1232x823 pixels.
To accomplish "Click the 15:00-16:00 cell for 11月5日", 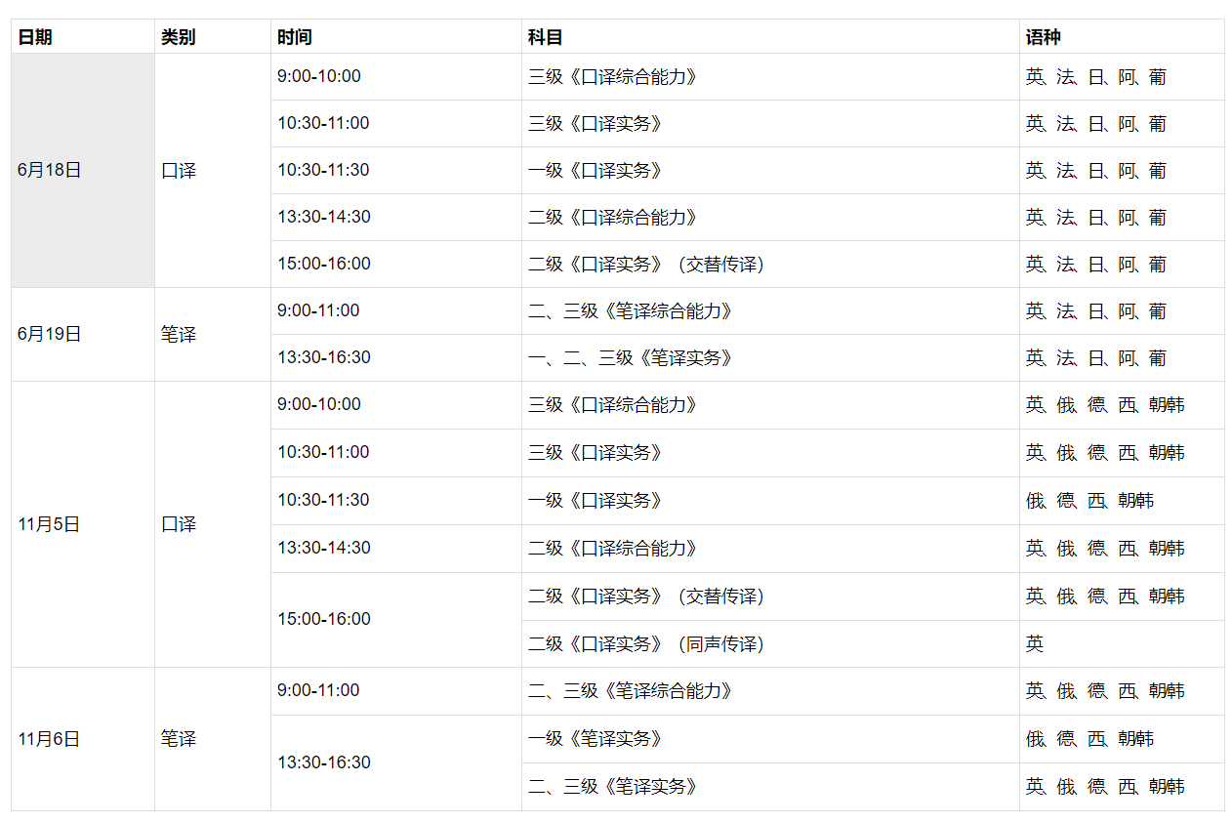I will click(324, 619).
